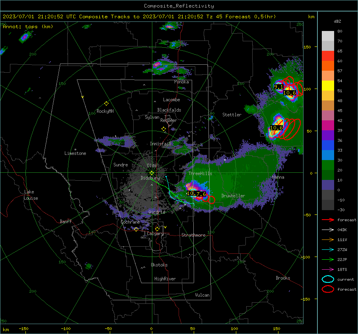Click the Sylvan label on map
358x334 pixels.
point(152,117)
